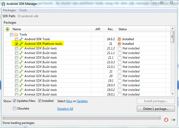
Task: Click the Tools folder icon
Action: 16,35
